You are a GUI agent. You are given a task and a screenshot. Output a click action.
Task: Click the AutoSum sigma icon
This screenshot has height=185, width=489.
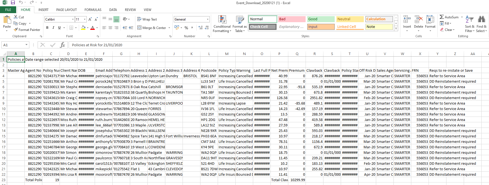tap(442, 17)
